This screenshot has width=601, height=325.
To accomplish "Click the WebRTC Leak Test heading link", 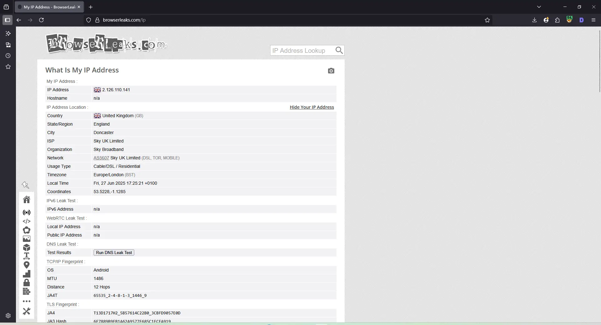I will [x=66, y=218].
